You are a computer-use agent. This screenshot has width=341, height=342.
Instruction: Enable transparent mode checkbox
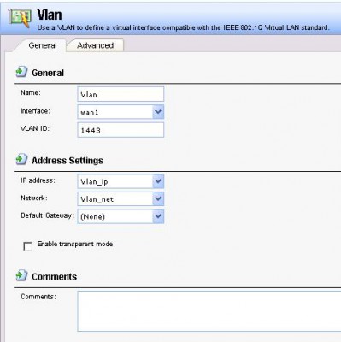click(x=27, y=246)
